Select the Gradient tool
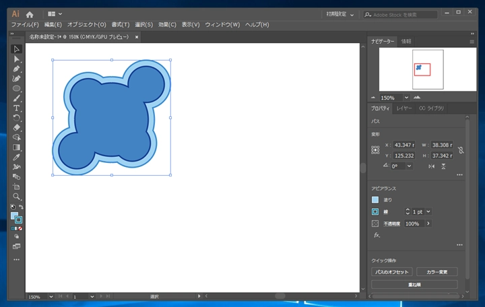Image resolution: width=485 pixels, height=307 pixels. pos(16,147)
